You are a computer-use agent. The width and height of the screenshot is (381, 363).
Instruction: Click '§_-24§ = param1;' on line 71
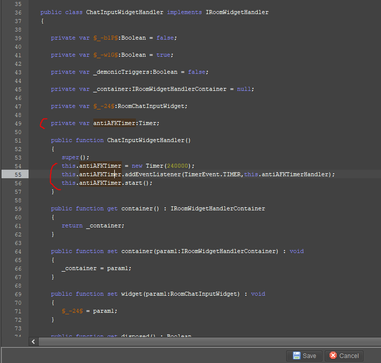coord(89,311)
